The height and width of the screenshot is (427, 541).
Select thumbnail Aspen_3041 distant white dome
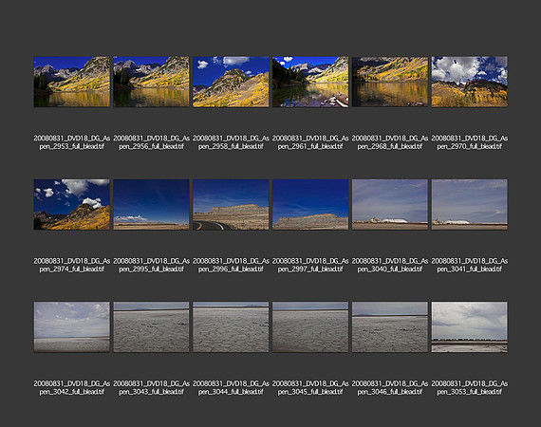tap(470, 205)
